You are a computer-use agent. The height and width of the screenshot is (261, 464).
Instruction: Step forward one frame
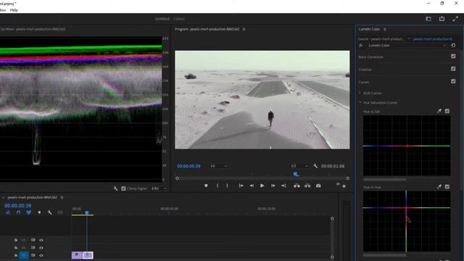pos(273,186)
